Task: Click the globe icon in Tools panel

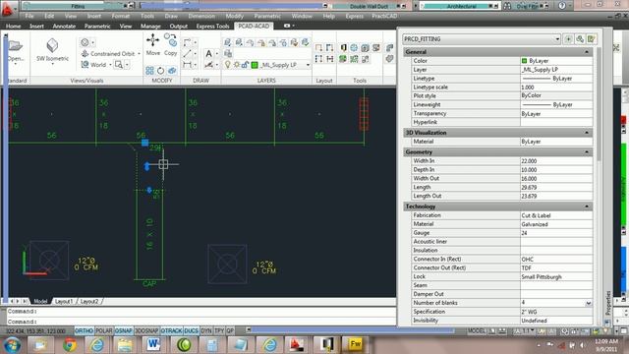Action: (354, 48)
